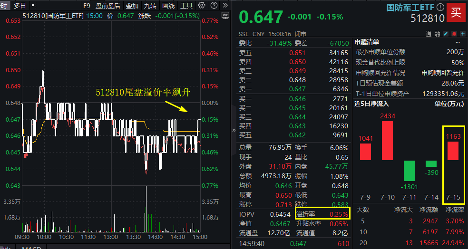Click 最高 high price 0.650

coord(283,195)
